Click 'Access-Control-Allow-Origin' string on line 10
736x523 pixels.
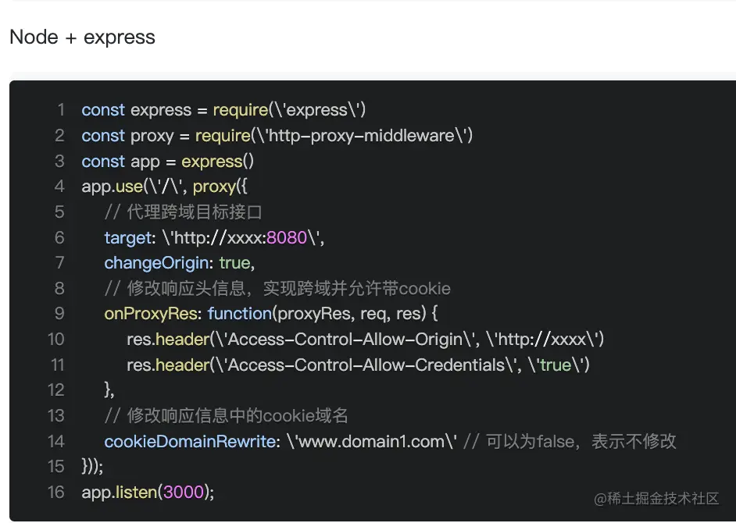(x=345, y=340)
